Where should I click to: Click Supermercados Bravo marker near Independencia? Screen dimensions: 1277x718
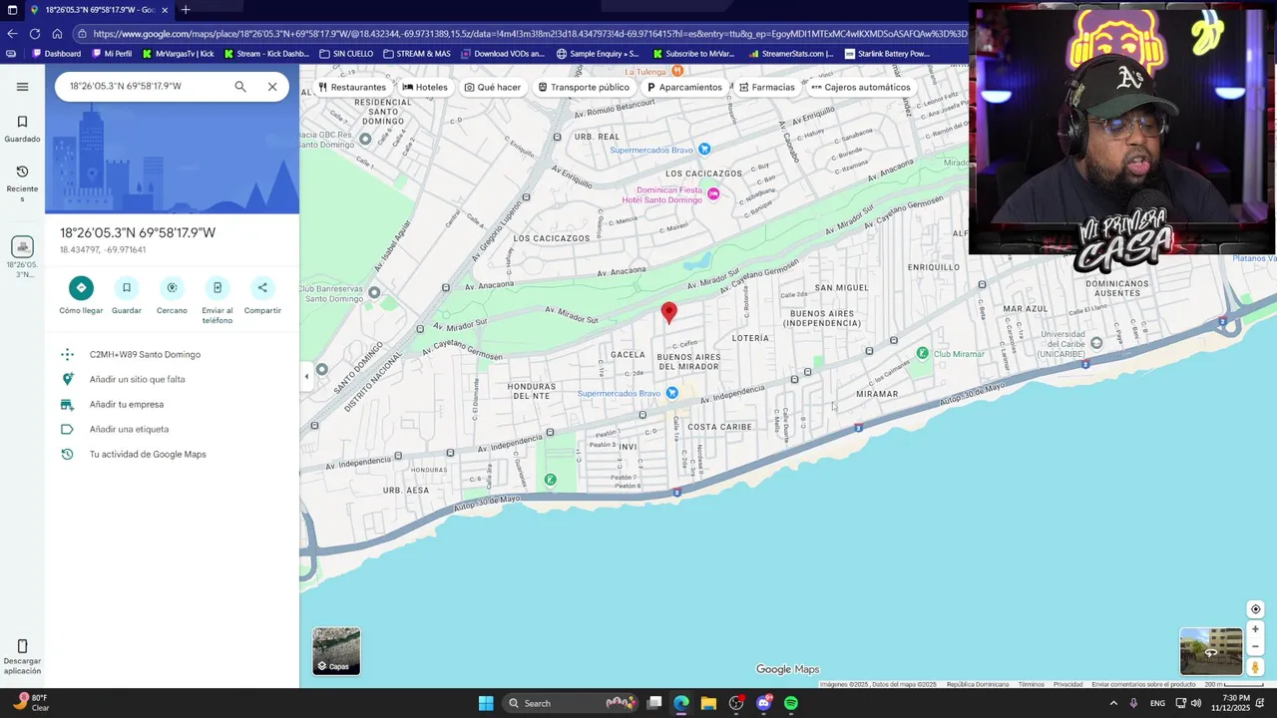coord(672,394)
